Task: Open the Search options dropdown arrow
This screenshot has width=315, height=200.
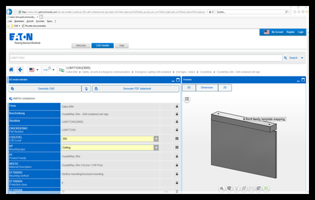Action: coord(302,57)
